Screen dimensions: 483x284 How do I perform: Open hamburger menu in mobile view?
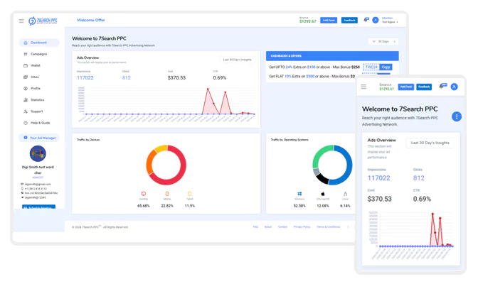coord(363,87)
